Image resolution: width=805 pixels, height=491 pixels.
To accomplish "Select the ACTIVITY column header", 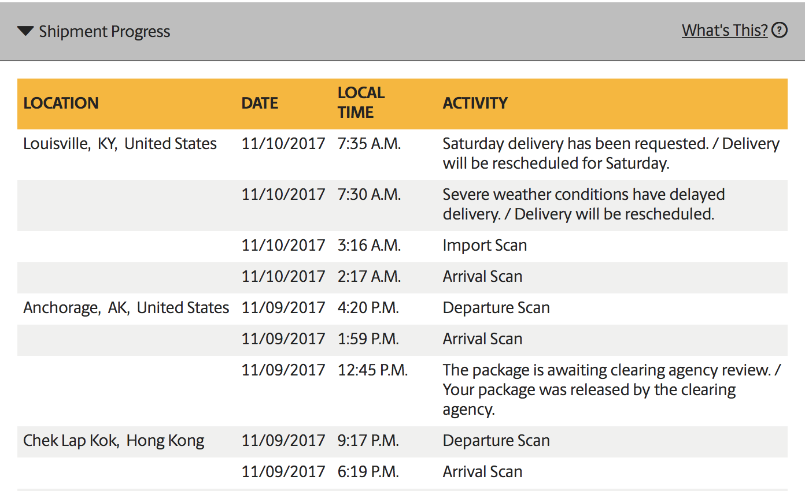I will (x=475, y=103).
